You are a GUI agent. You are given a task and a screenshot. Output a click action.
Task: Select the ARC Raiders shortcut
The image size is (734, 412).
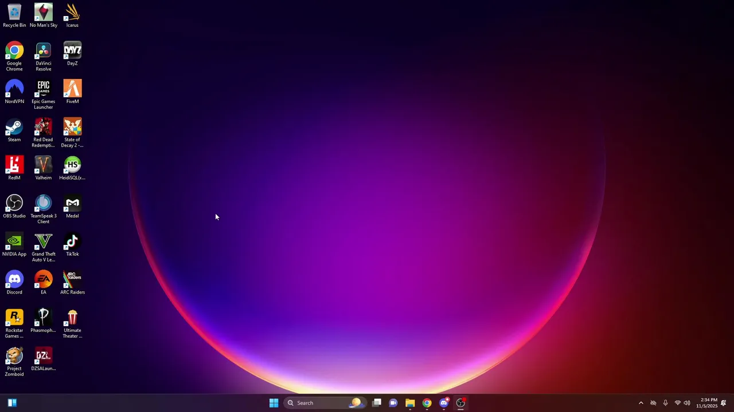(x=72, y=282)
